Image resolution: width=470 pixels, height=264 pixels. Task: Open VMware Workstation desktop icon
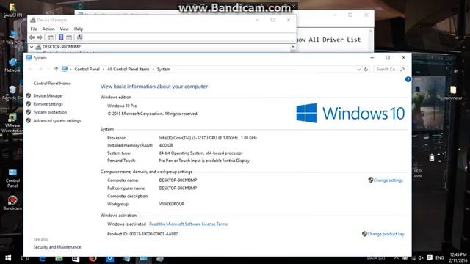pos(12,123)
